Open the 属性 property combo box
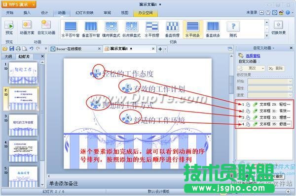 pyautogui.click(x=270, y=88)
